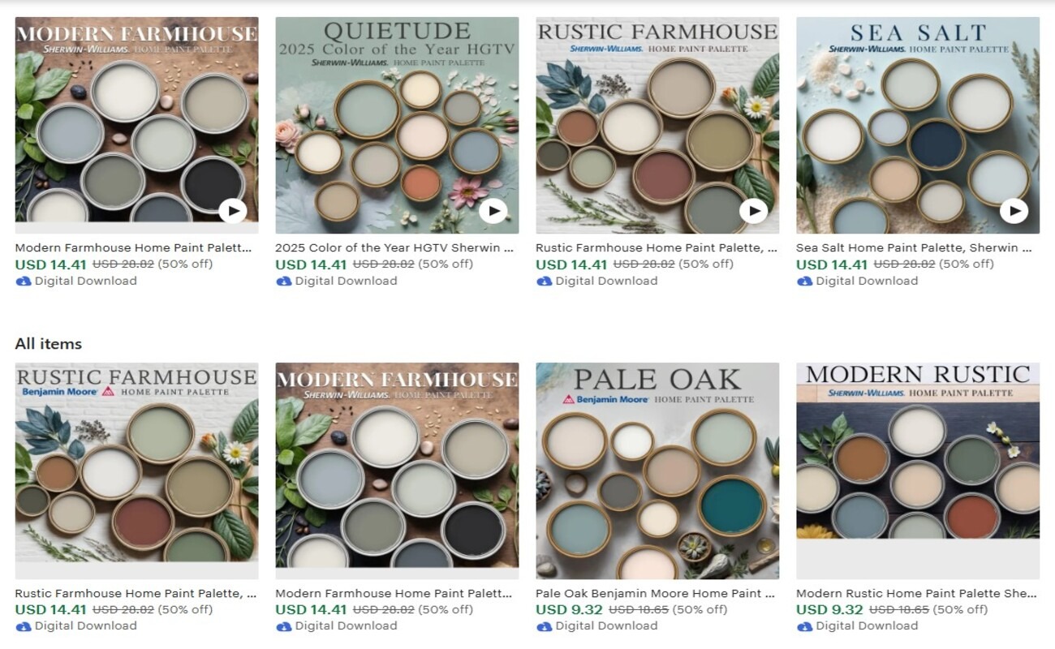Click the All items section heading
Image resolution: width=1055 pixels, height=649 pixels.
(x=49, y=344)
